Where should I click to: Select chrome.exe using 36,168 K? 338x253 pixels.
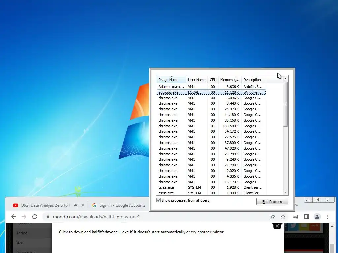tap(211, 120)
